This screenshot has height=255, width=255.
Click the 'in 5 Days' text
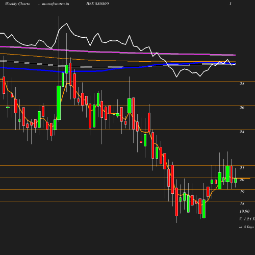point(246,227)
